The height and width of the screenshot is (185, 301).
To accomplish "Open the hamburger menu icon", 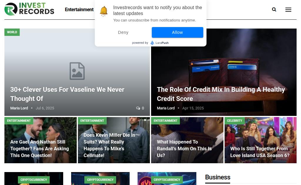I will [288, 10].
